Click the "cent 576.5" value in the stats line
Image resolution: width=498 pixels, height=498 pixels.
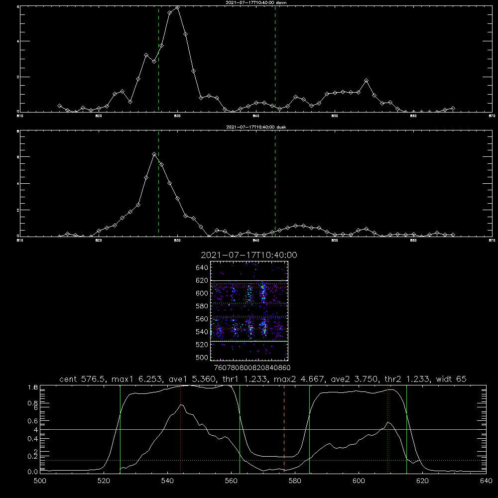pyautogui.click(x=82, y=379)
